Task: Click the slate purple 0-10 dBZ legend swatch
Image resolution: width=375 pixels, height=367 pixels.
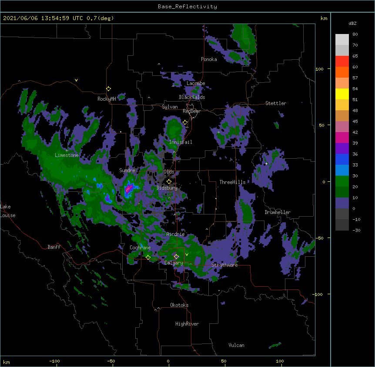Action: (x=342, y=203)
